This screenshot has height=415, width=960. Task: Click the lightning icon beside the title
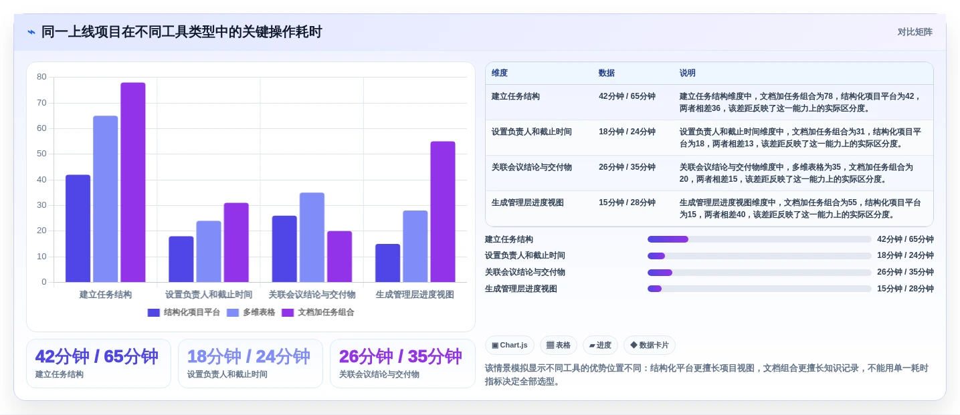tap(31, 32)
